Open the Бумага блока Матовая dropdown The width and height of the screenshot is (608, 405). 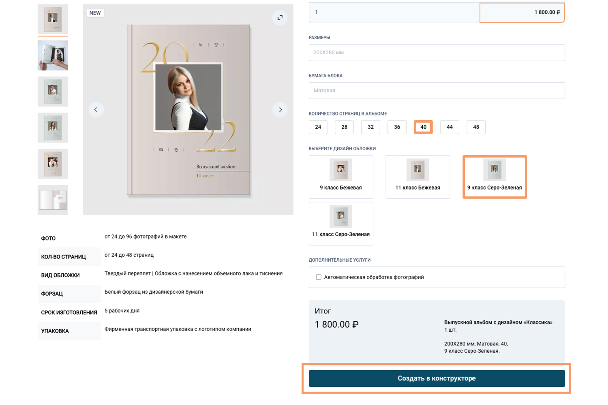pyautogui.click(x=437, y=91)
